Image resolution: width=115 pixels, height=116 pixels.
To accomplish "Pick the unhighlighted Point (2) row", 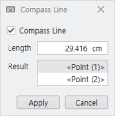I will [x=73, y=79].
